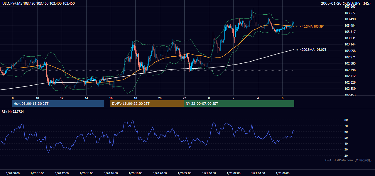Click the 1/20 22:00 bottom time label

click(x=184, y=173)
